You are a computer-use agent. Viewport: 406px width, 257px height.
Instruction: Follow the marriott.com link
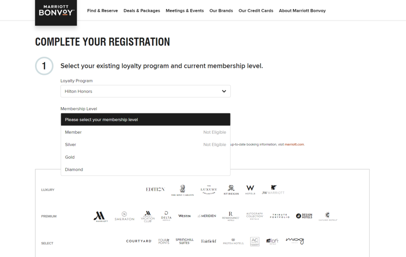(x=294, y=144)
